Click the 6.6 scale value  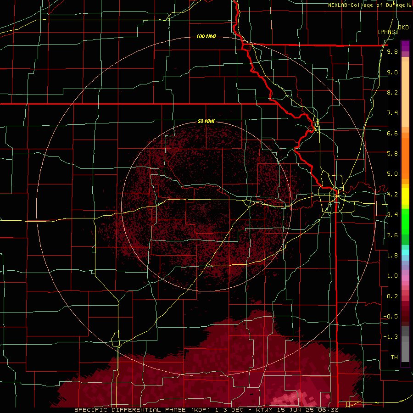(392, 133)
